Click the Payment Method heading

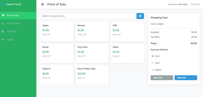point(159,50)
